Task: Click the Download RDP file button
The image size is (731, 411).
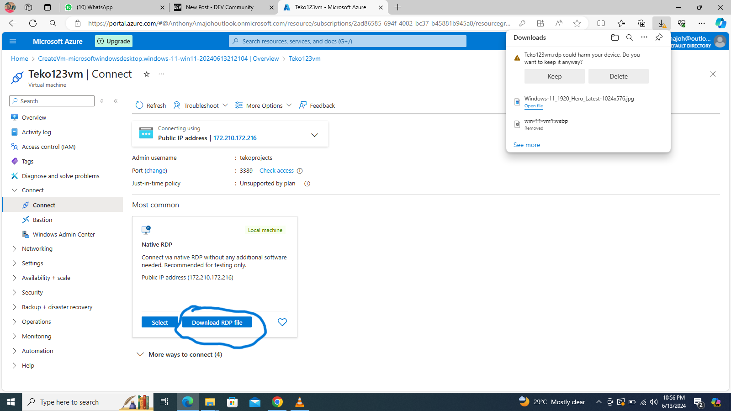Action: [217, 322]
